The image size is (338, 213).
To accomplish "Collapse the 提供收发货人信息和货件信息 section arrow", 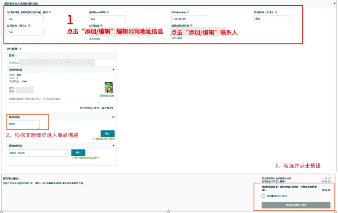I will pyautogui.click(x=335, y=3).
